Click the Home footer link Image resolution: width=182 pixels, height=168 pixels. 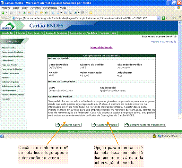(x=71, y=131)
